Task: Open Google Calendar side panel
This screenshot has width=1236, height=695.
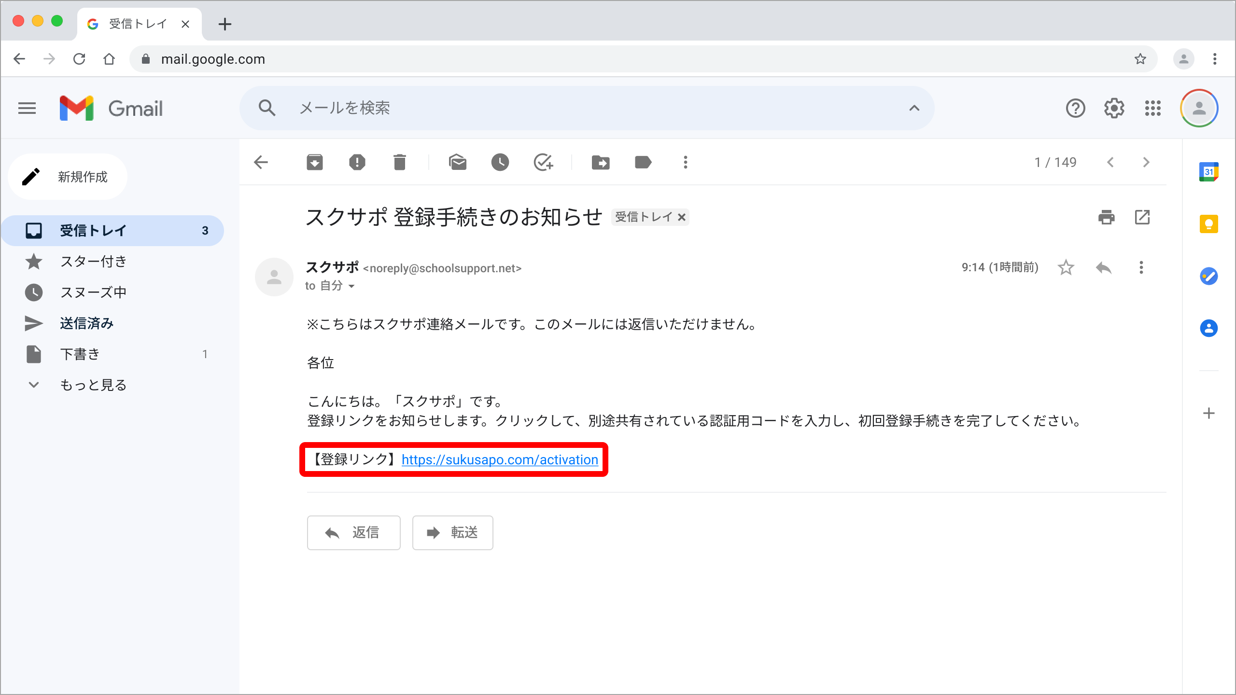Action: 1208,172
